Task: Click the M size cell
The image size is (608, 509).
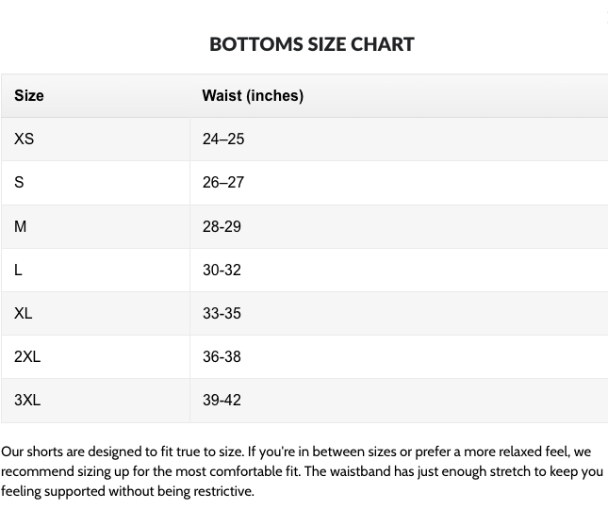Action: point(21,226)
